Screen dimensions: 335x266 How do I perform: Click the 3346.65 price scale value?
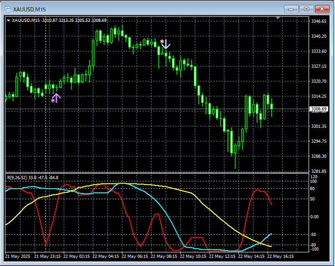[x=319, y=21]
